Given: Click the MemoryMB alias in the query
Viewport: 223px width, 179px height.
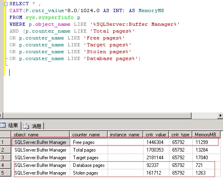Looking at the screenshot, I should tap(151, 11).
